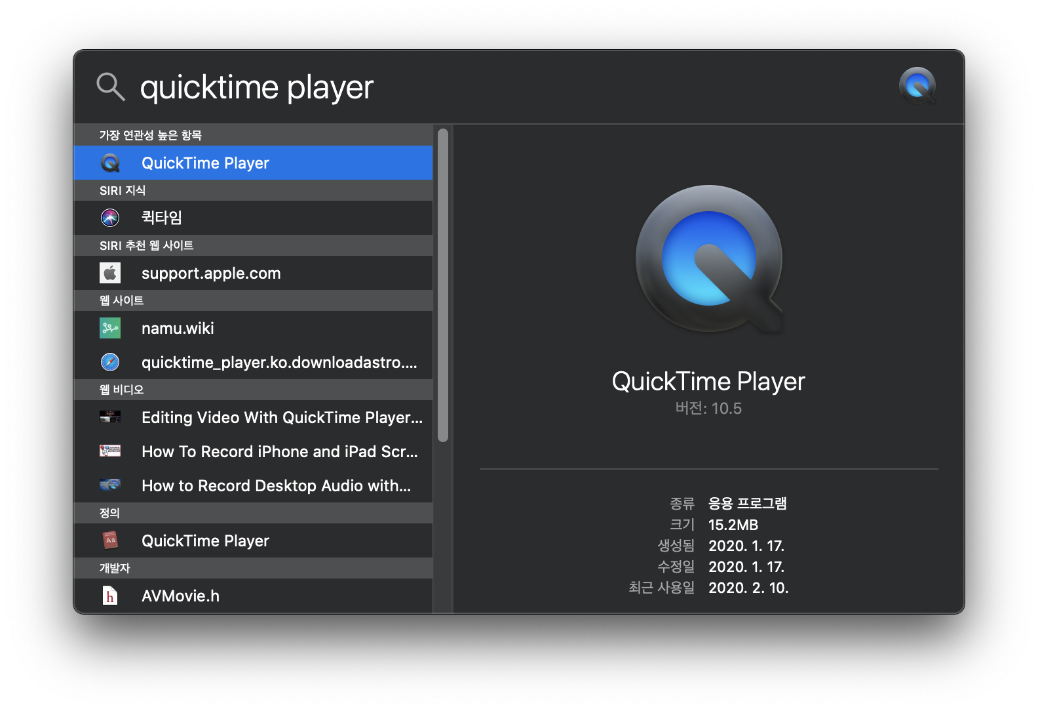Click the Siri icon beside 퀵타임
Screen dimensions: 1038x711
[110, 218]
